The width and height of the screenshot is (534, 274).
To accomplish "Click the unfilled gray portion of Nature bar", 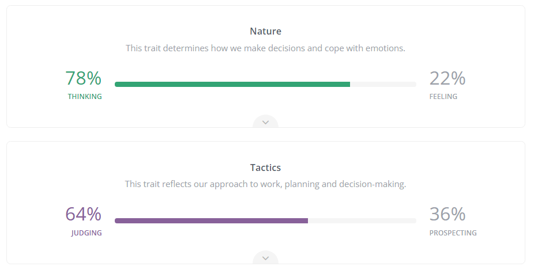I will (383, 84).
